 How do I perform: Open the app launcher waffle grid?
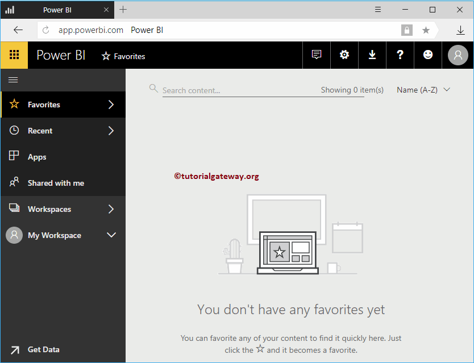pyautogui.click(x=14, y=55)
